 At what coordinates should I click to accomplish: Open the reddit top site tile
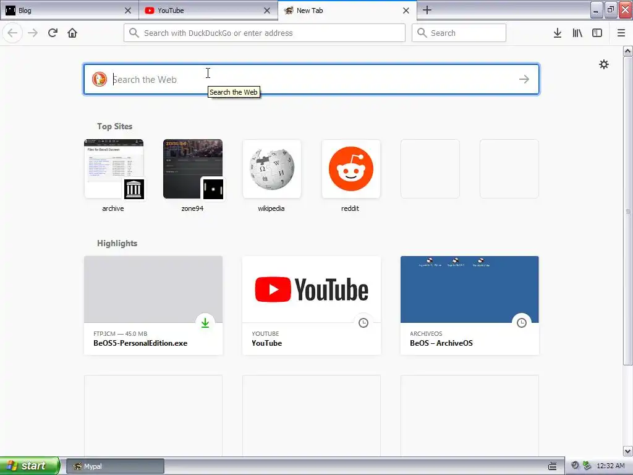tap(351, 169)
